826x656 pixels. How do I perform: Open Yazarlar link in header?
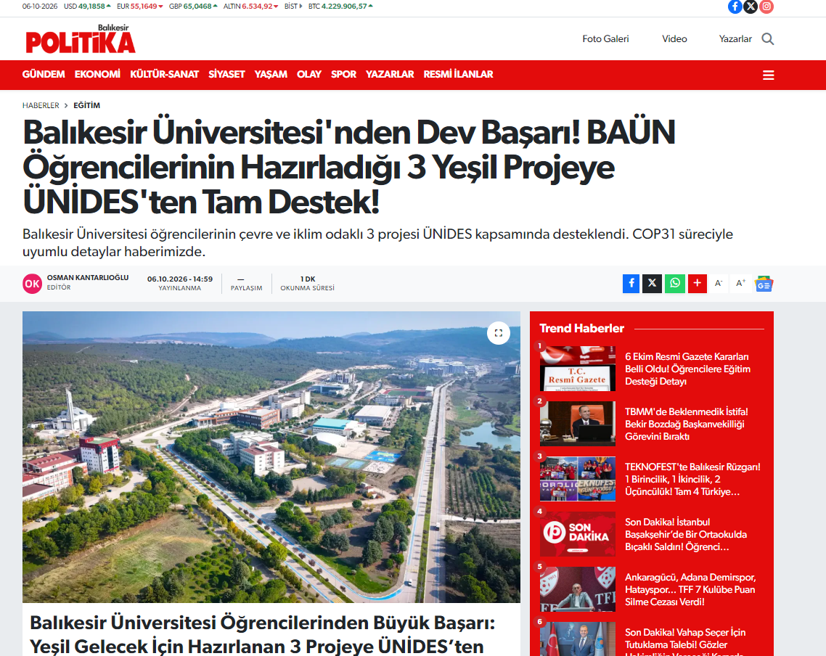tap(735, 39)
